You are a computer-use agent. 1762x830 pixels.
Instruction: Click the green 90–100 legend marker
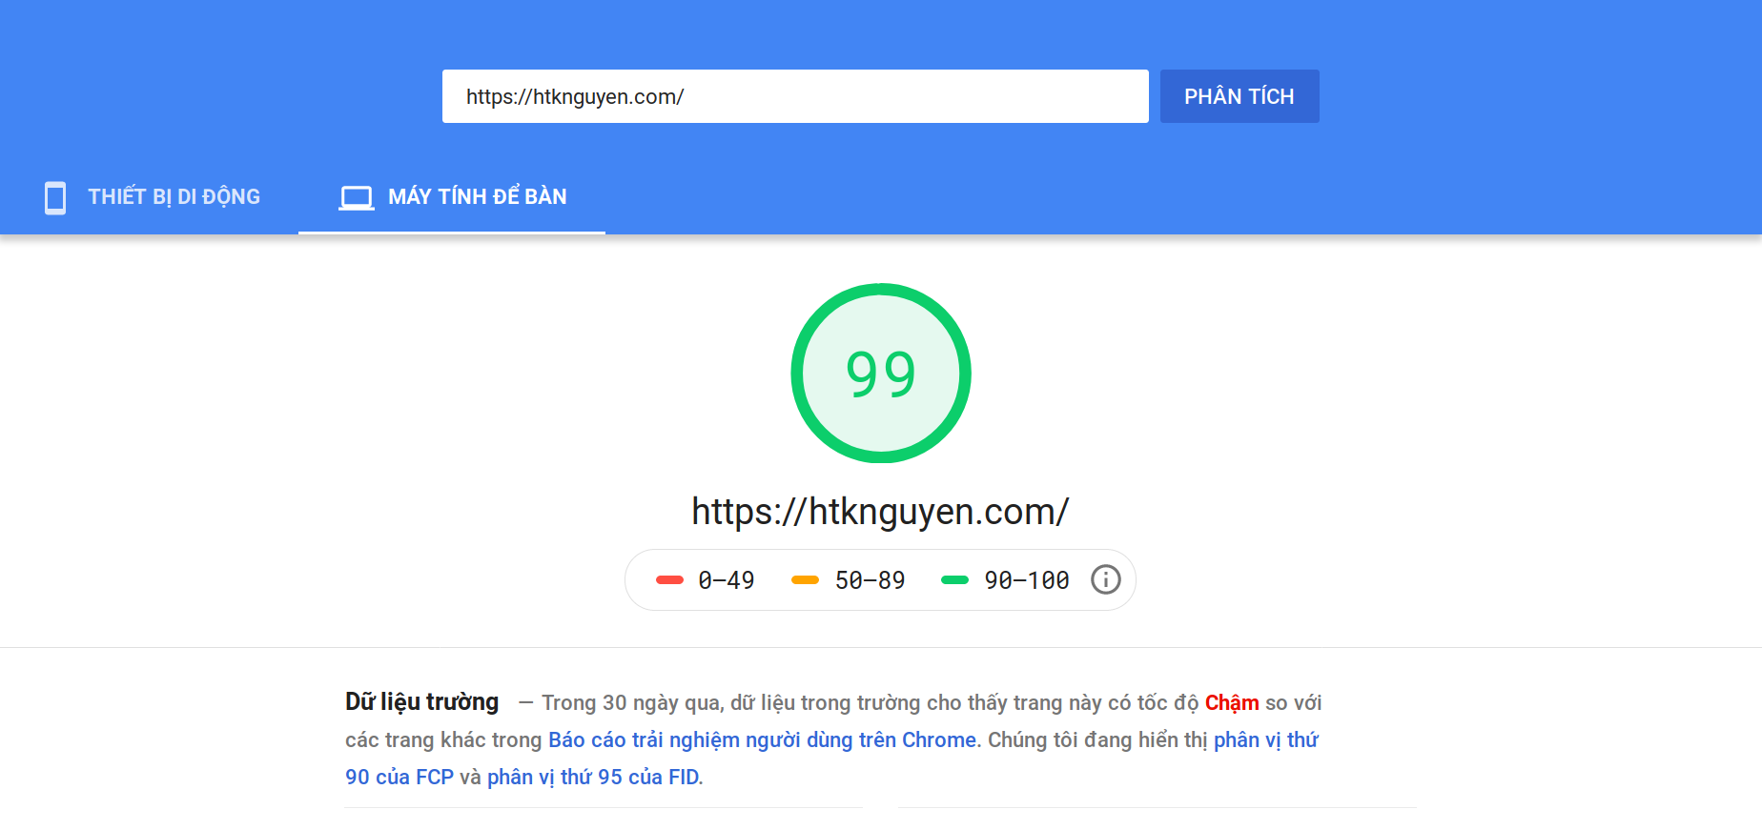(x=954, y=579)
